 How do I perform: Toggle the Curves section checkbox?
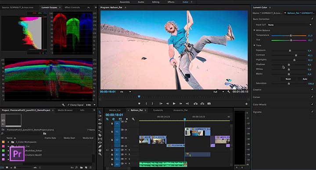click(x=312, y=97)
